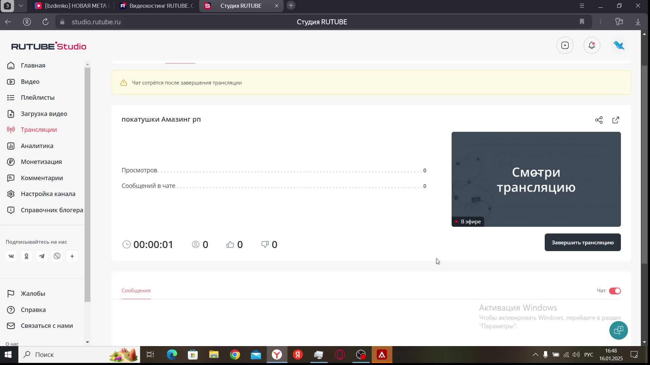This screenshot has height=365, width=650.
Task: Click the share stream icon
Action: 599,120
